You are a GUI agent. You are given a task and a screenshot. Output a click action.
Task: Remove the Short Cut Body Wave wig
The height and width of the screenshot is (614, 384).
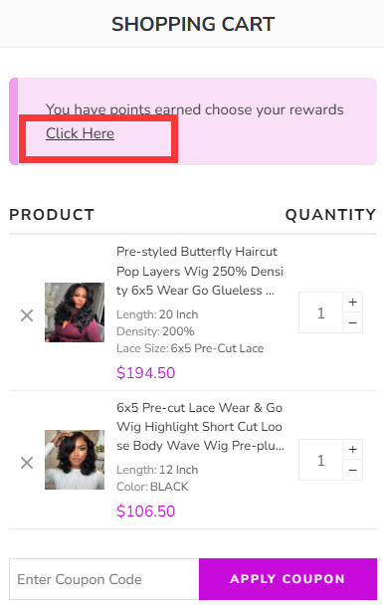(x=27, y=463)
